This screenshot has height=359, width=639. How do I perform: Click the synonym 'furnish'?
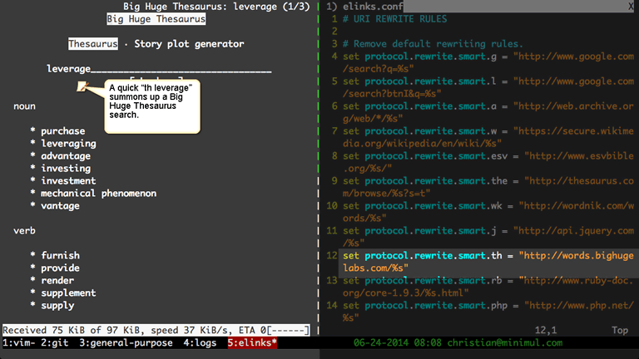(60, 256)
